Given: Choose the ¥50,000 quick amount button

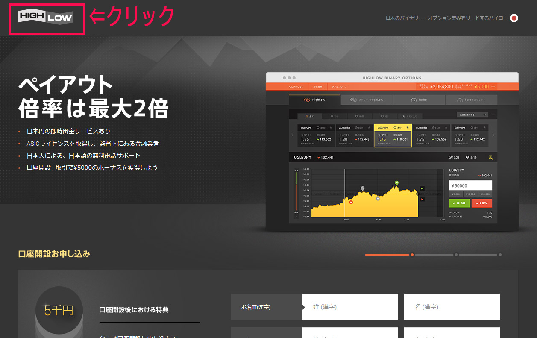Looking at the screenshot, I should point(485,194).
